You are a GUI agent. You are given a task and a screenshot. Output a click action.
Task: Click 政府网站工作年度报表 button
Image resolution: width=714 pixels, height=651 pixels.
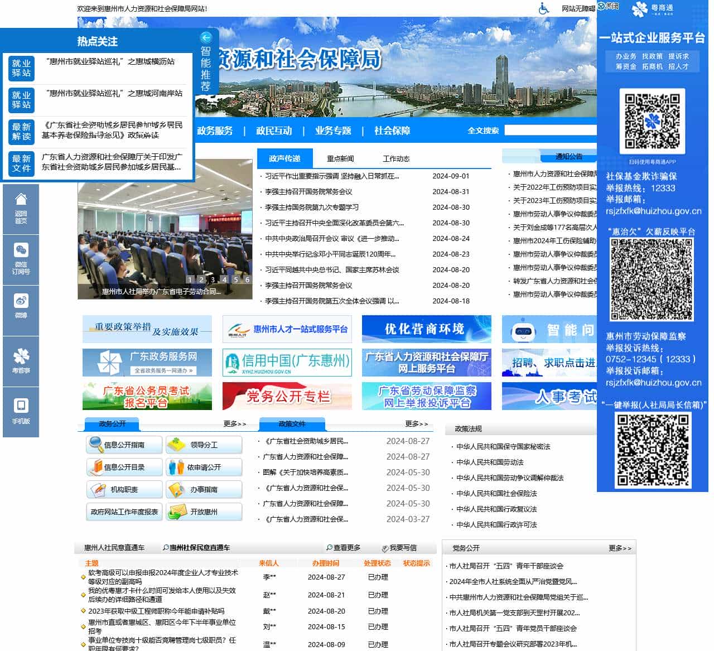click(124, 512)
